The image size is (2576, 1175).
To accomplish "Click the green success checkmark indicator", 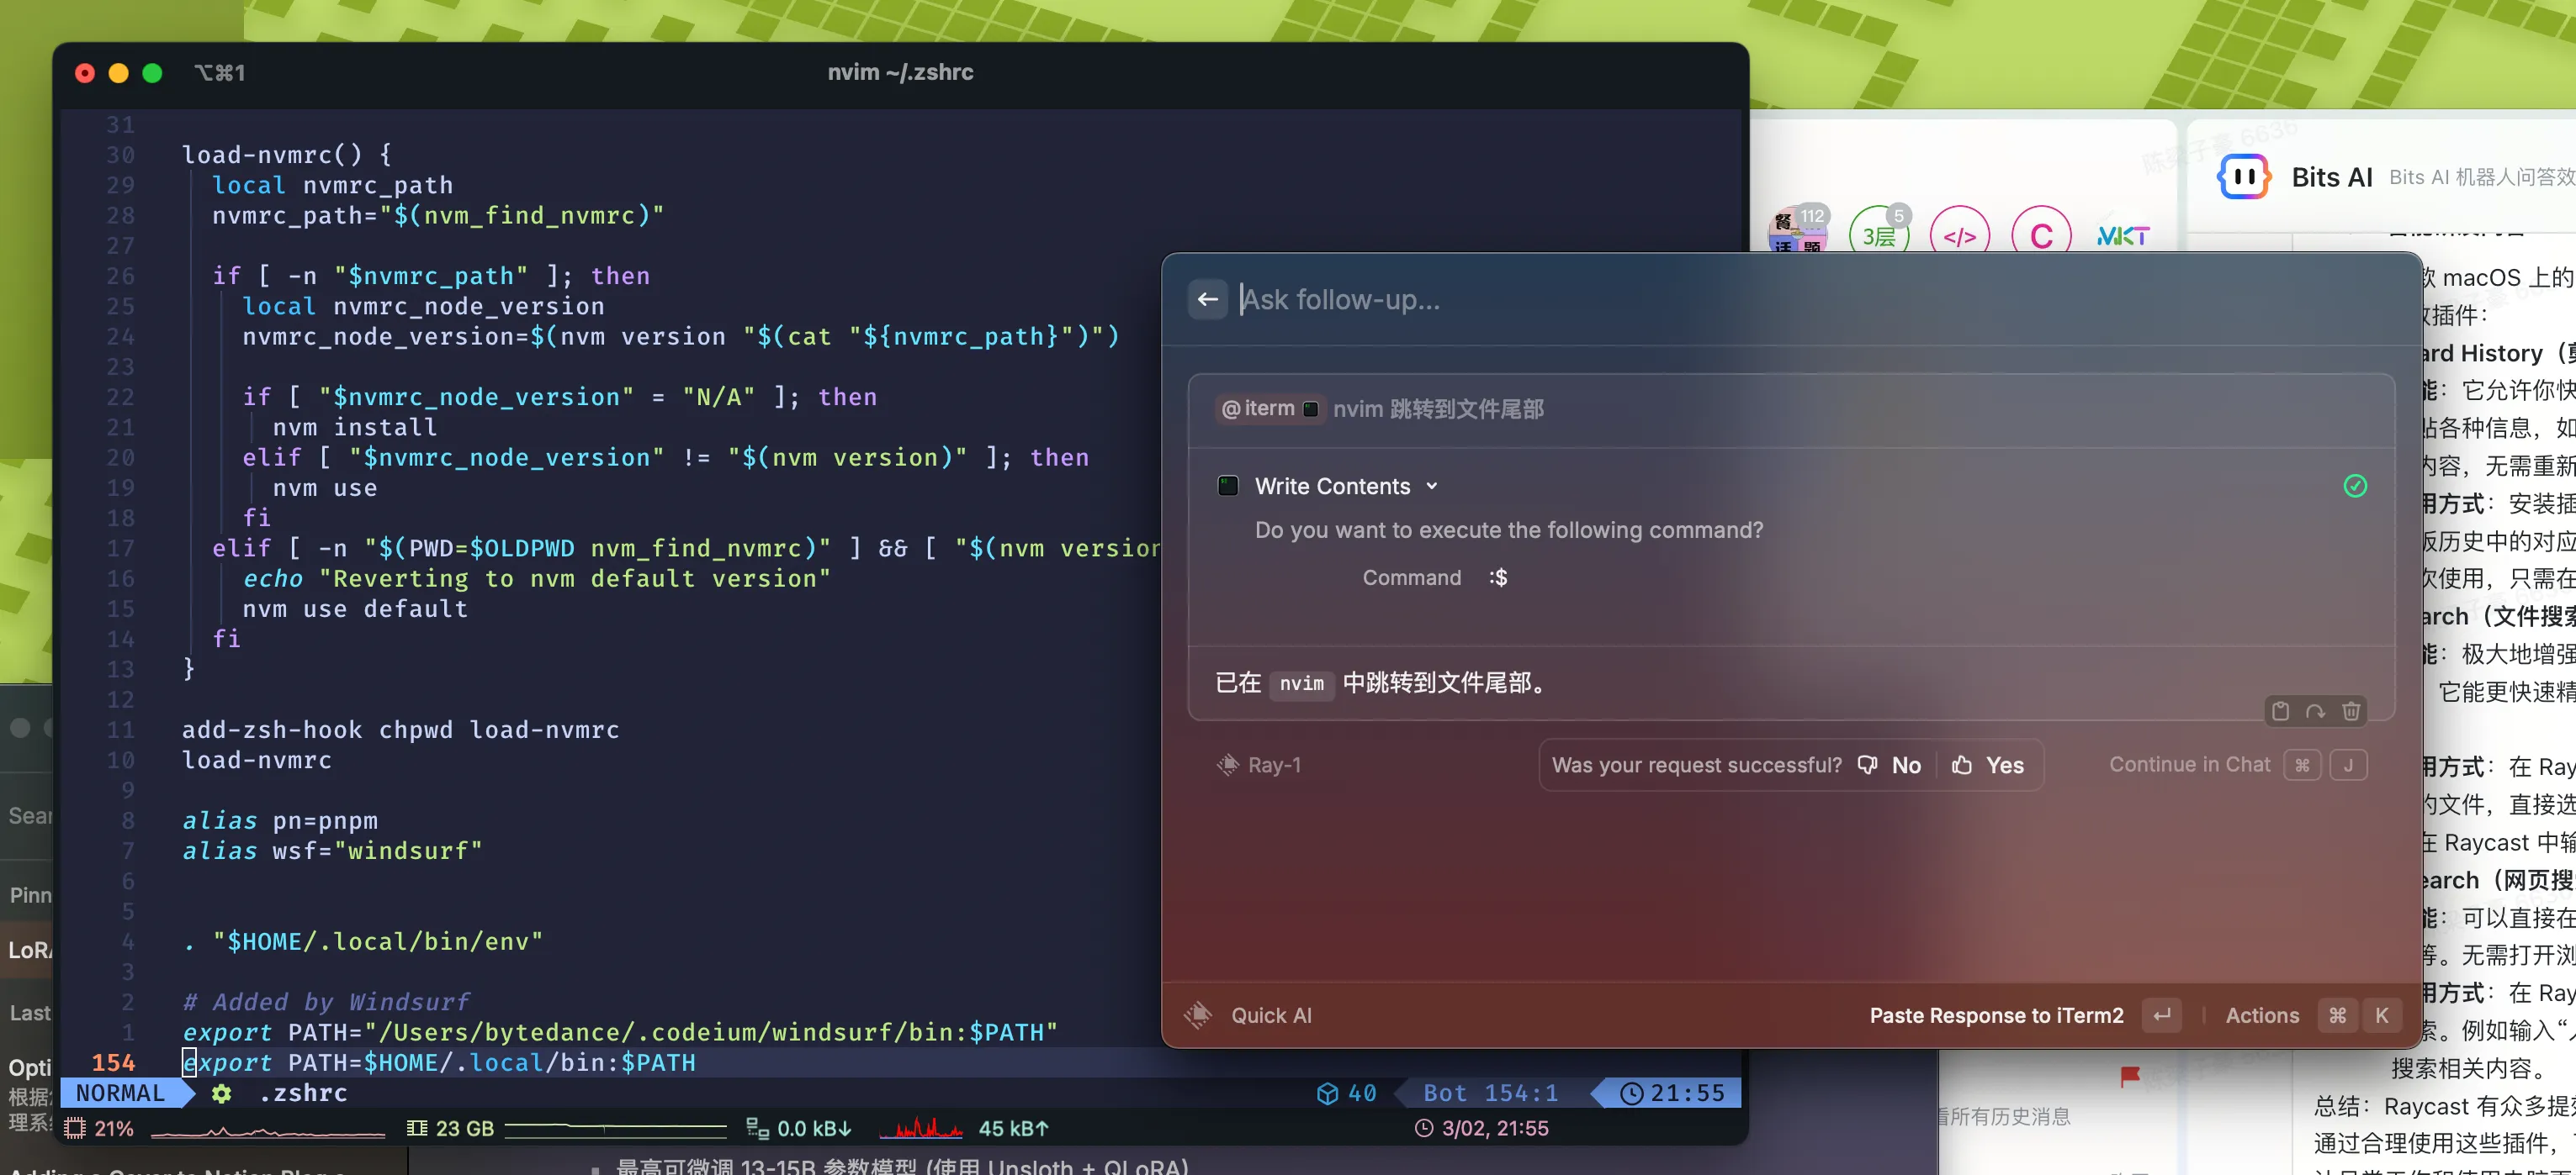I will (2355, 486).
